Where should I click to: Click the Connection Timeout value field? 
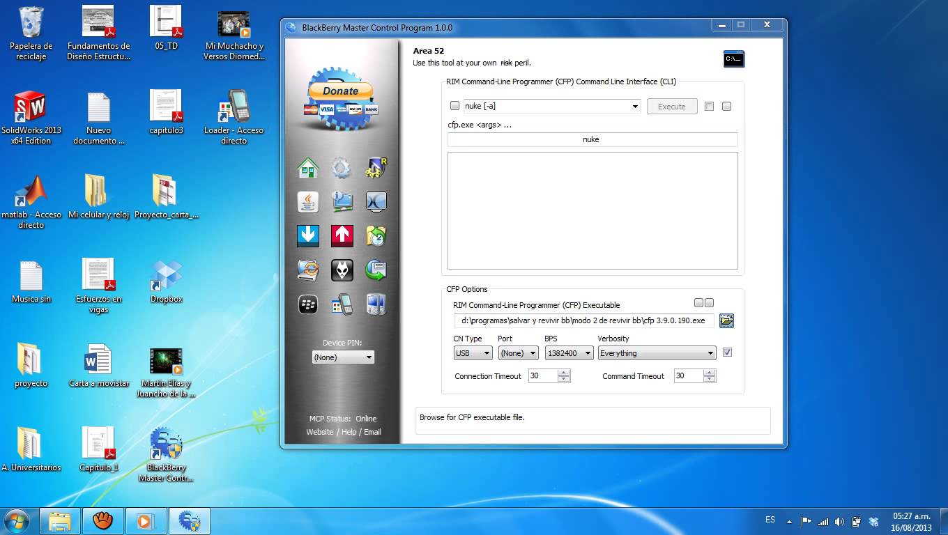coord(543,375)
